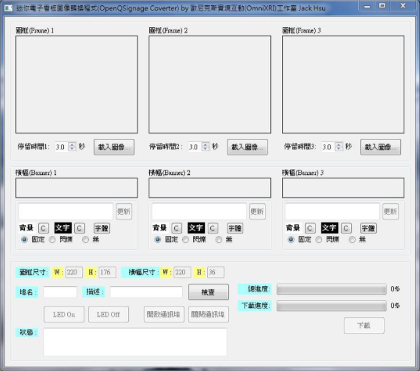Open the 字體 font button for Banner 1
420x371 pixels.
(x=102, y=228)
